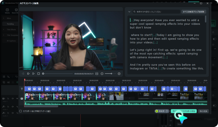The width and height of the screenshot is (218, 127).
Task: Open the help icon beside 無制限
Action: pos(167,111)
